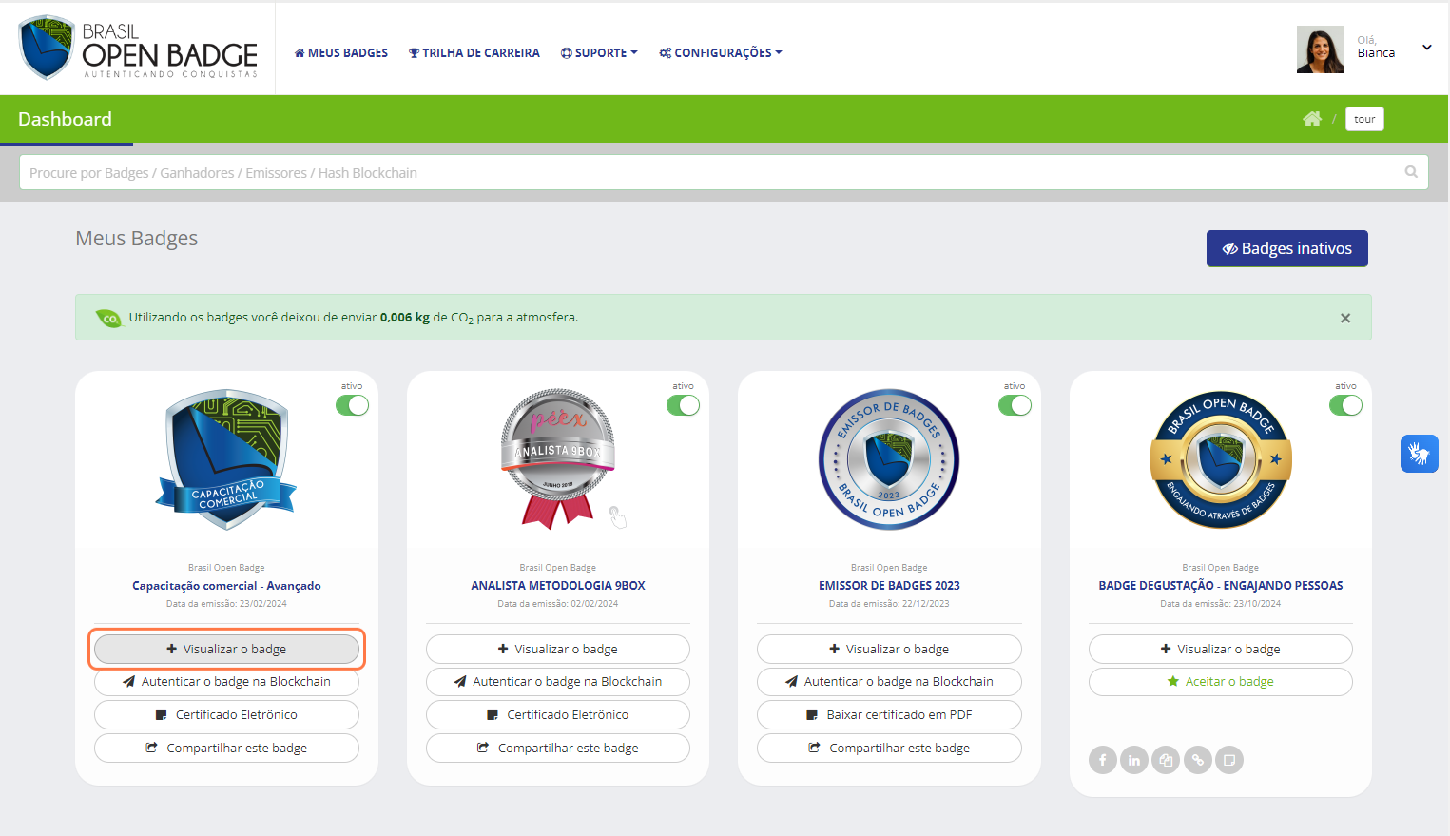The image size is (1450, 836).
Task: Visualizar o badge for Capacitação comercial
Action: pyautogui.click(x=226, y=649)
